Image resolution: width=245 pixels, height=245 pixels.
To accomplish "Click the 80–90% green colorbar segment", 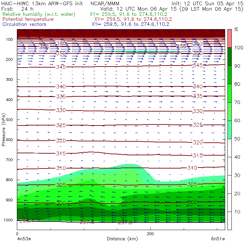I will pos(229,75).
